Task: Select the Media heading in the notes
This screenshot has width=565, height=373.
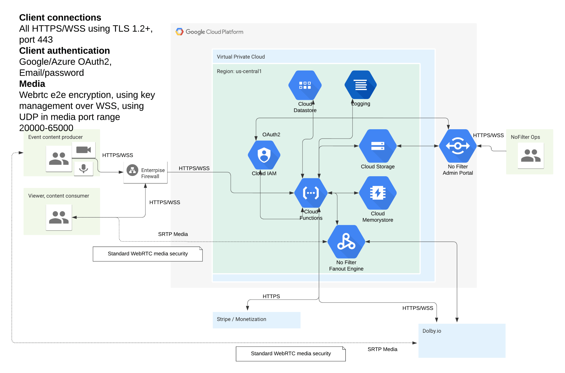Action: [x=32, y=84]
